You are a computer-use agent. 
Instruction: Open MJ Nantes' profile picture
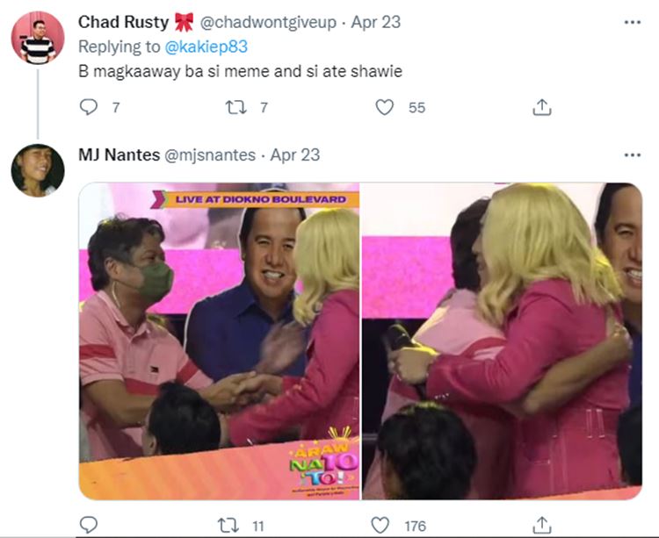(38, 170)
